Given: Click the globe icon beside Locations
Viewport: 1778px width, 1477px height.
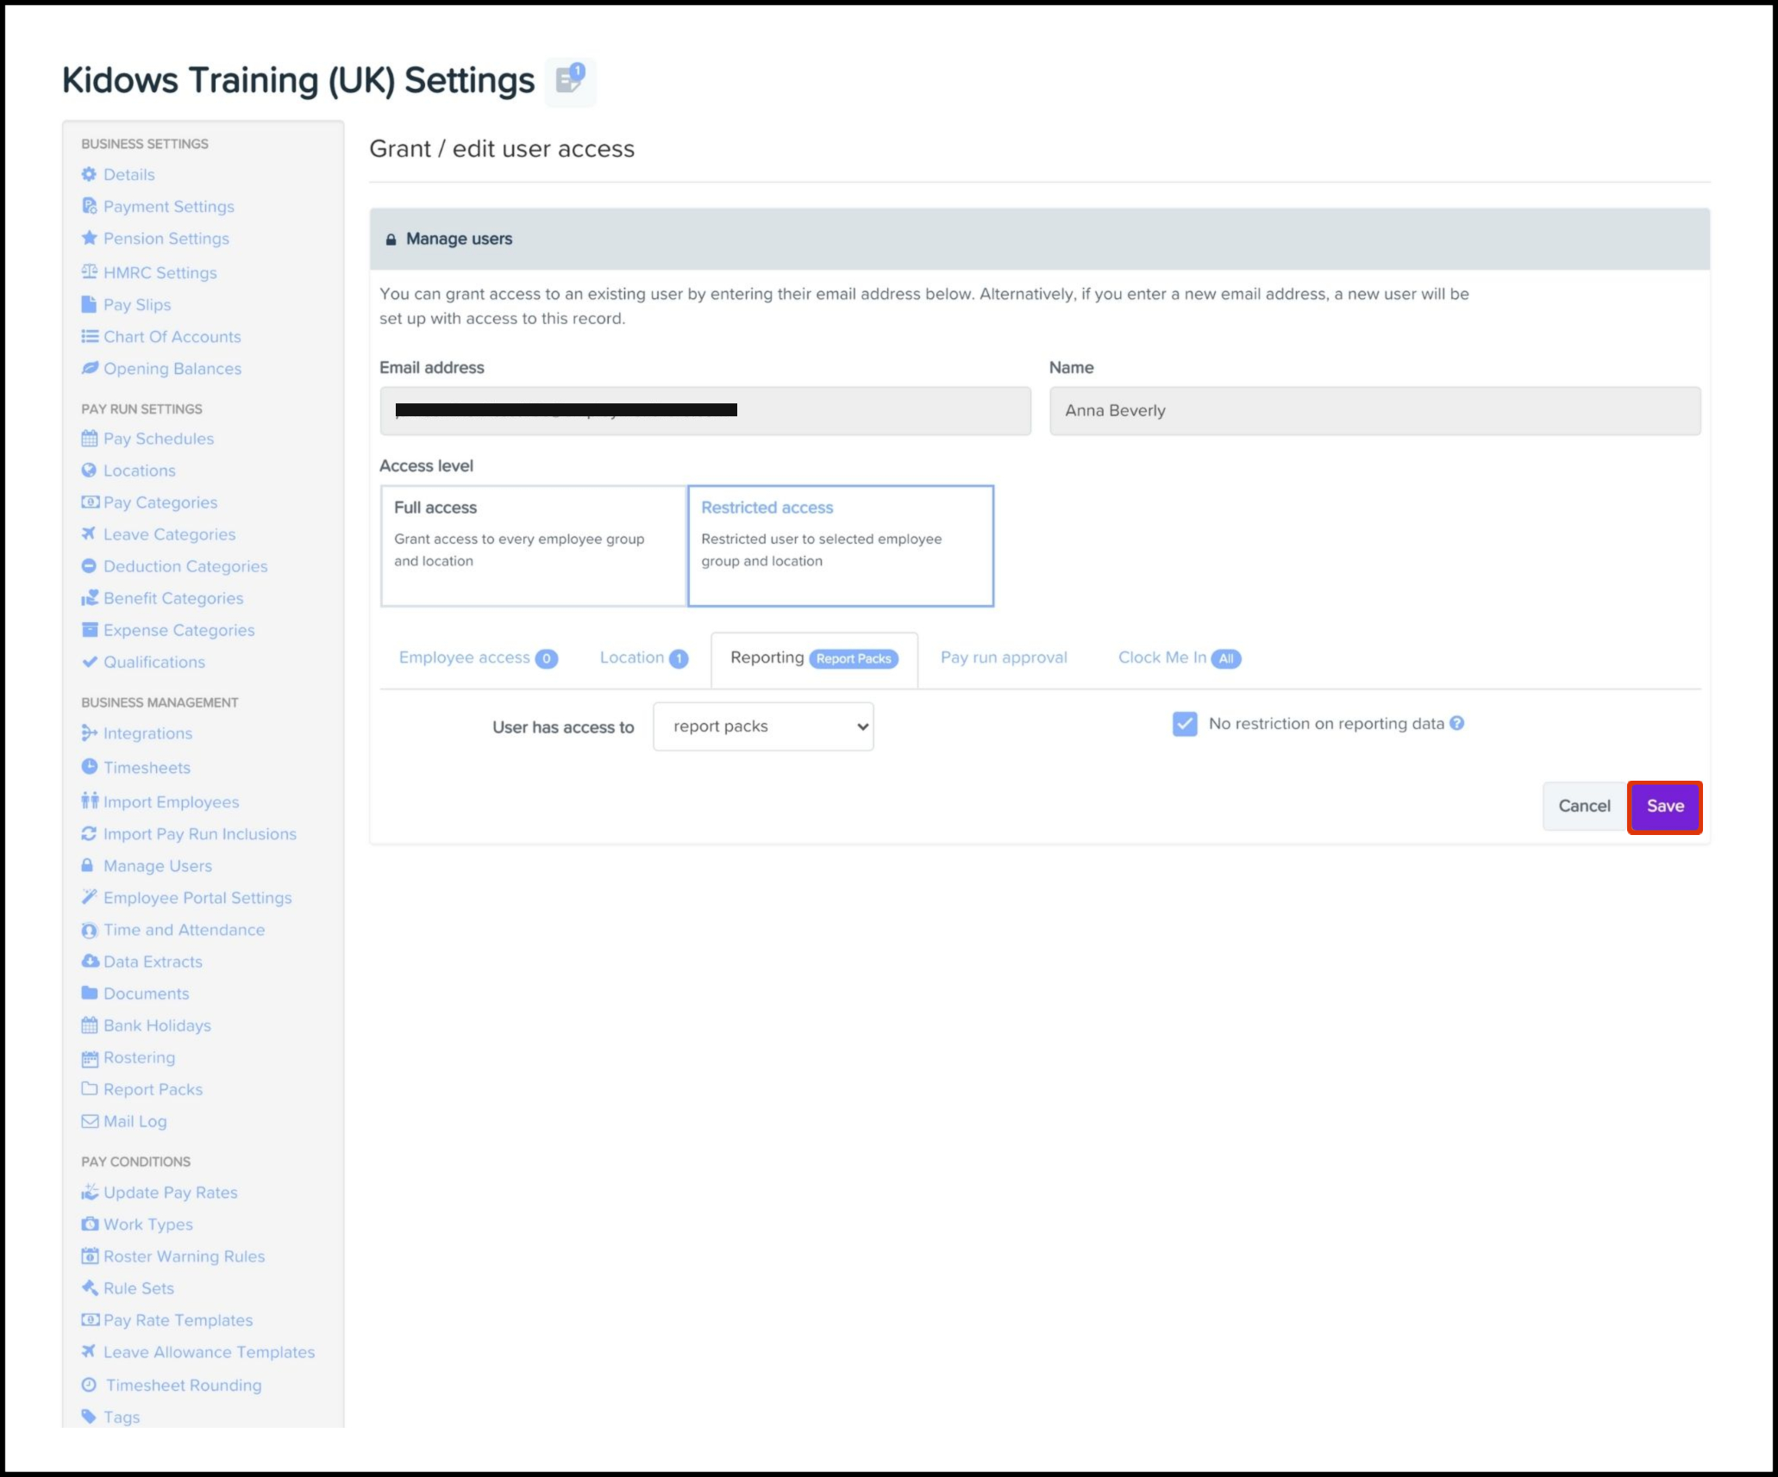Looking at the screenshot, I should (x=89, y=470).
